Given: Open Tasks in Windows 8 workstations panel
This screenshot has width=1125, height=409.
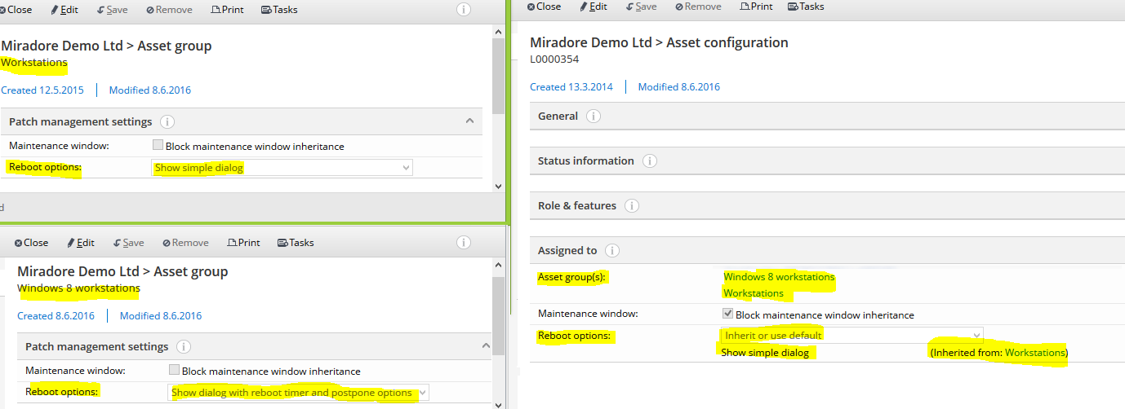Looking at the screenshot, I should click(x=296, y=243).
